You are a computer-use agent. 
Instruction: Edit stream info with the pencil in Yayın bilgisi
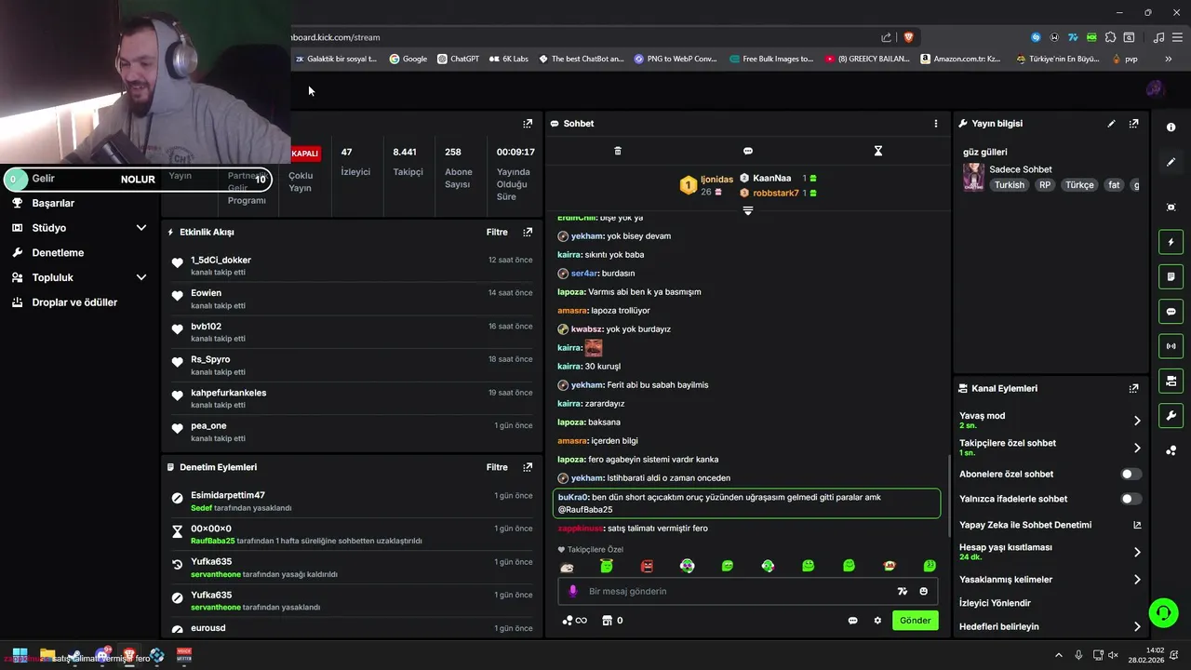(1111, 123)
